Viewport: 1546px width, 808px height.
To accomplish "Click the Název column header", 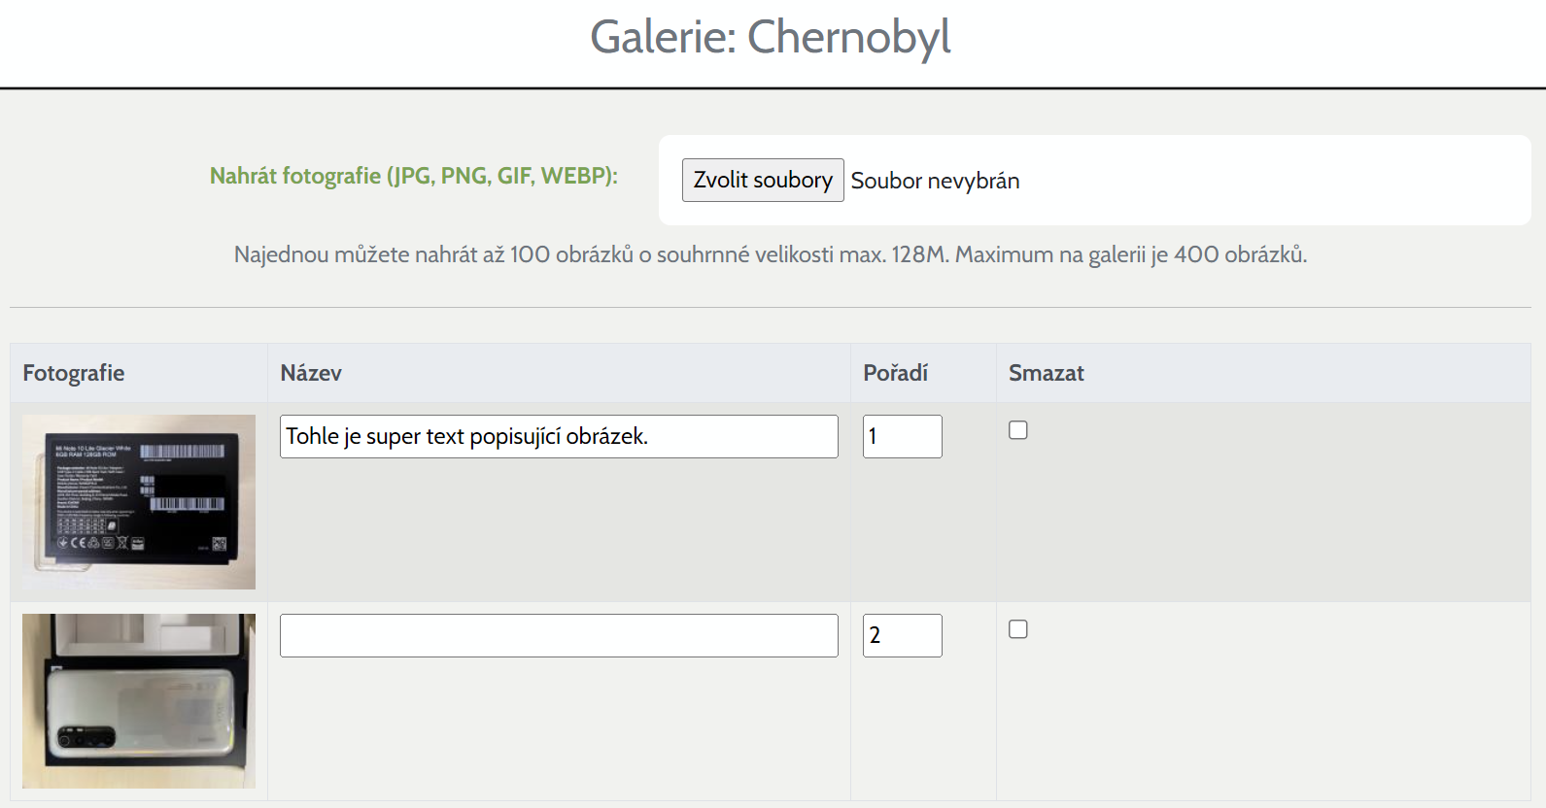I will (311, 373).
